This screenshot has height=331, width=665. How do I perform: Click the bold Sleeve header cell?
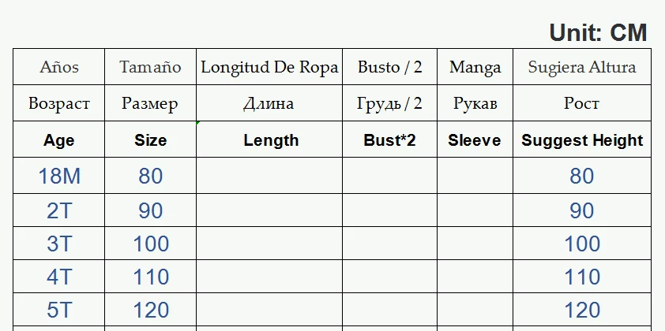click(475, 140)
